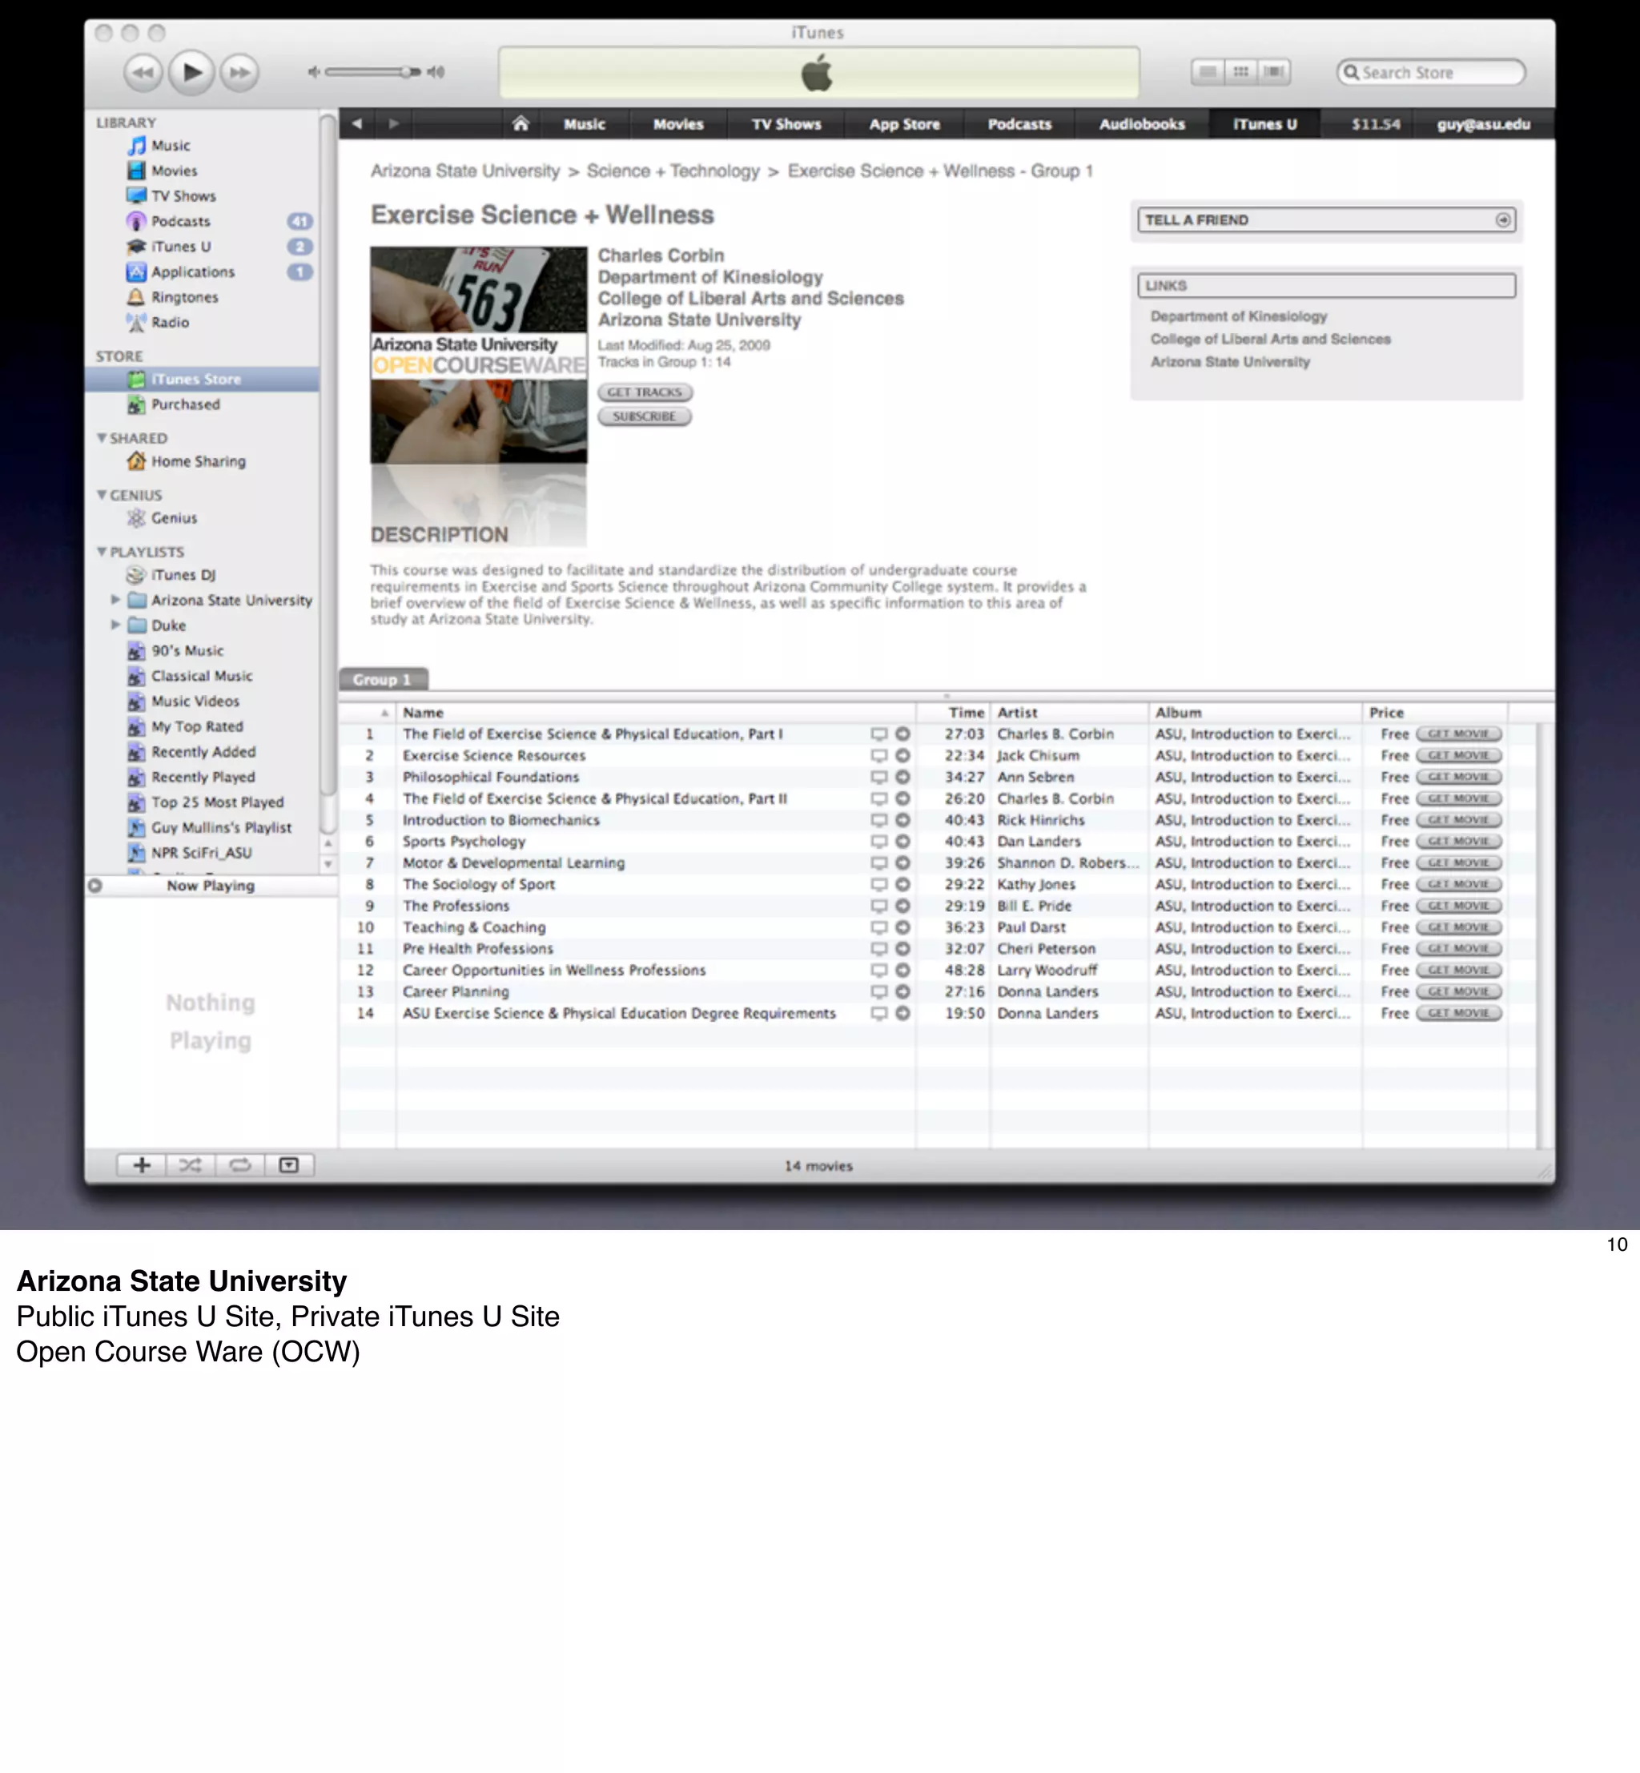Viewport: 1640px width, 1773px height.
Task: Open iTunes DJ playlist
Action: 183,575
